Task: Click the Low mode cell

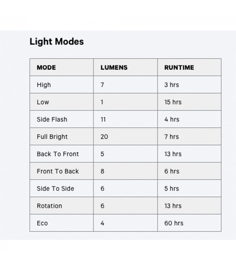Action: click(x=43, y=102)
